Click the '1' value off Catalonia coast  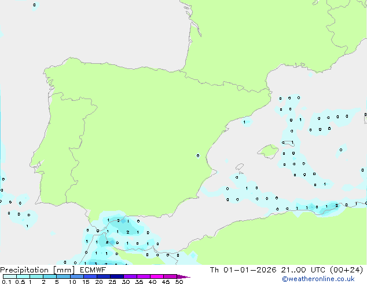tap(244, 122)
